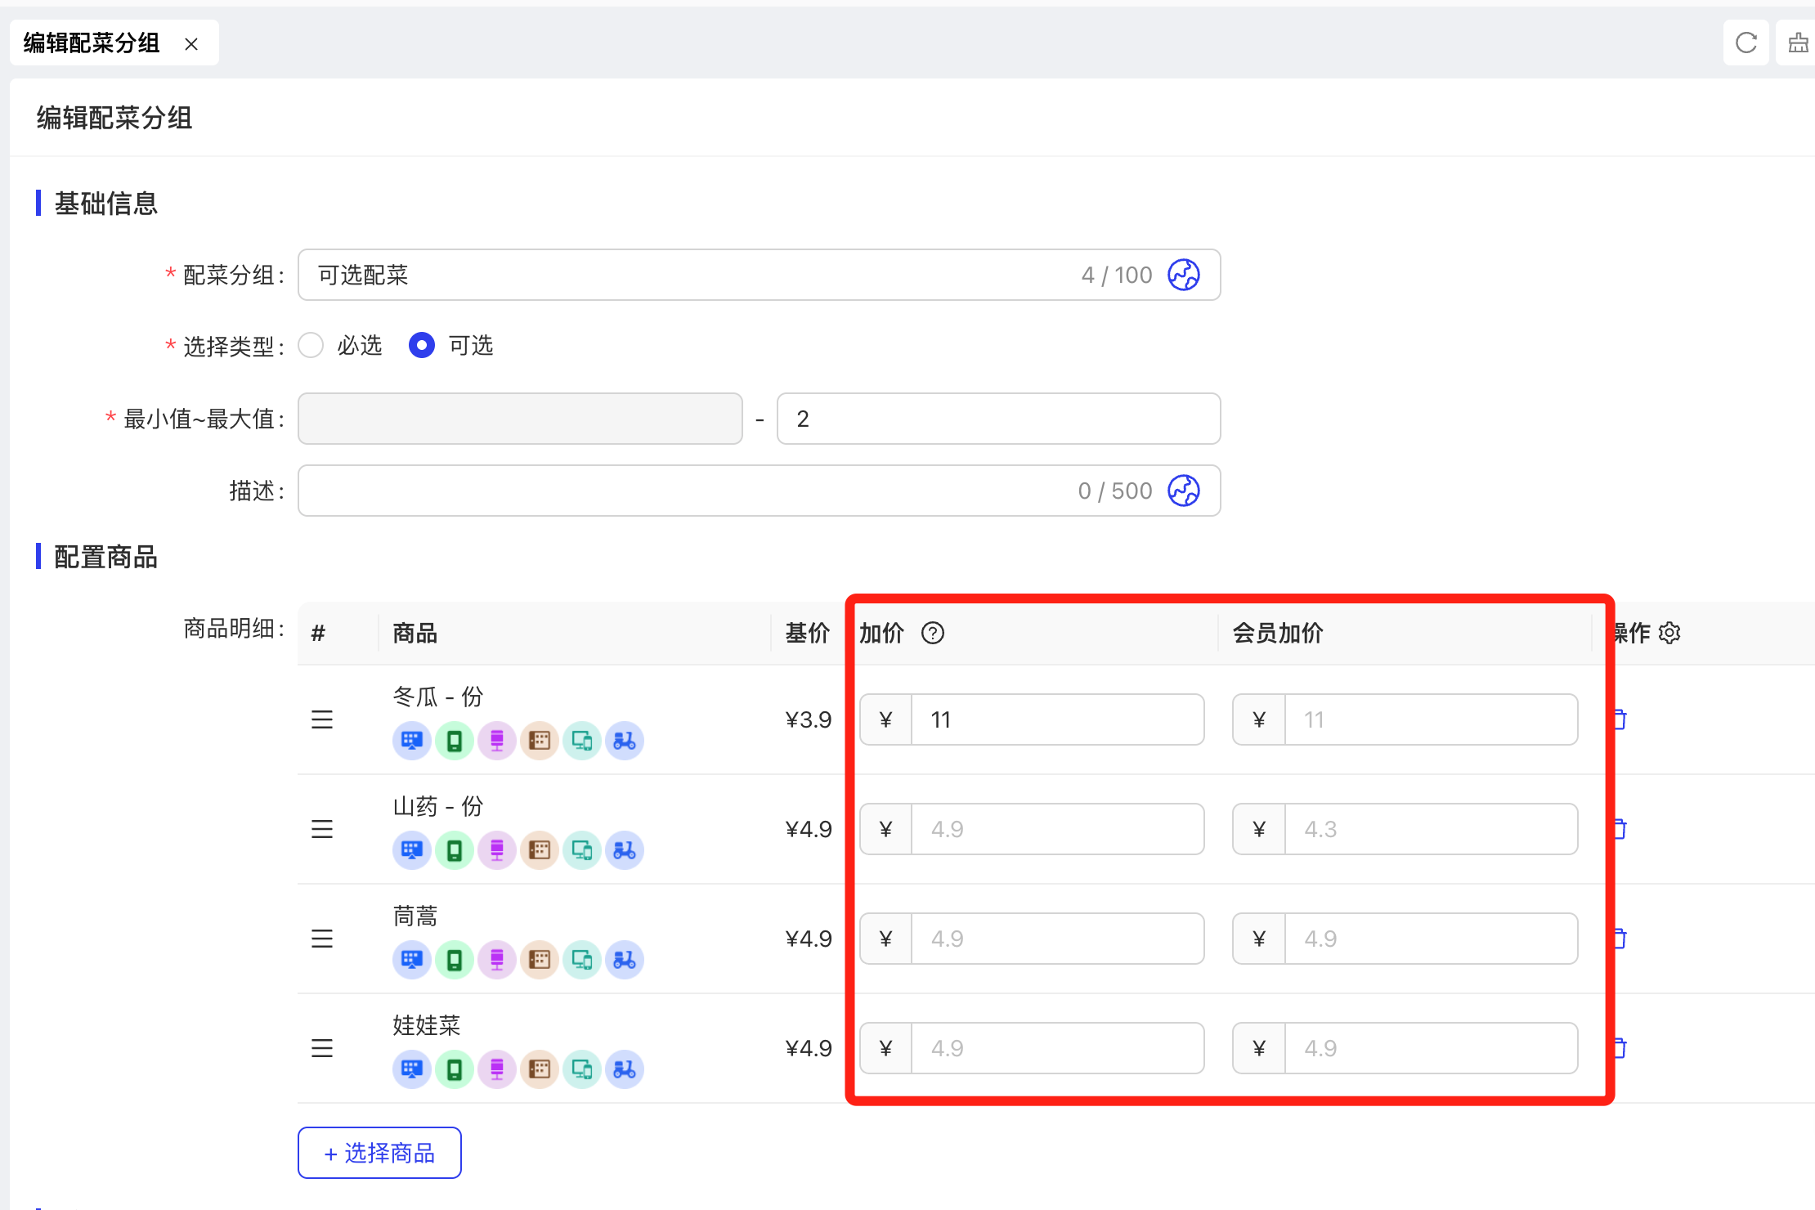This screenshot has height=1210, width=1815.
Task: Click the scooter delivery icon under 娃娃菜
Action: [624, 1069]
